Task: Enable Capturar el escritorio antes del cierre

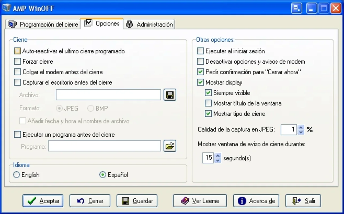Action: point(17,82)
